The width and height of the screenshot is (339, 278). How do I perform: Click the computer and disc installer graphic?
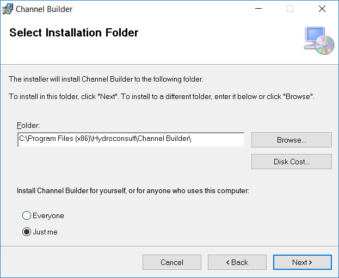(x=319, y=40)
